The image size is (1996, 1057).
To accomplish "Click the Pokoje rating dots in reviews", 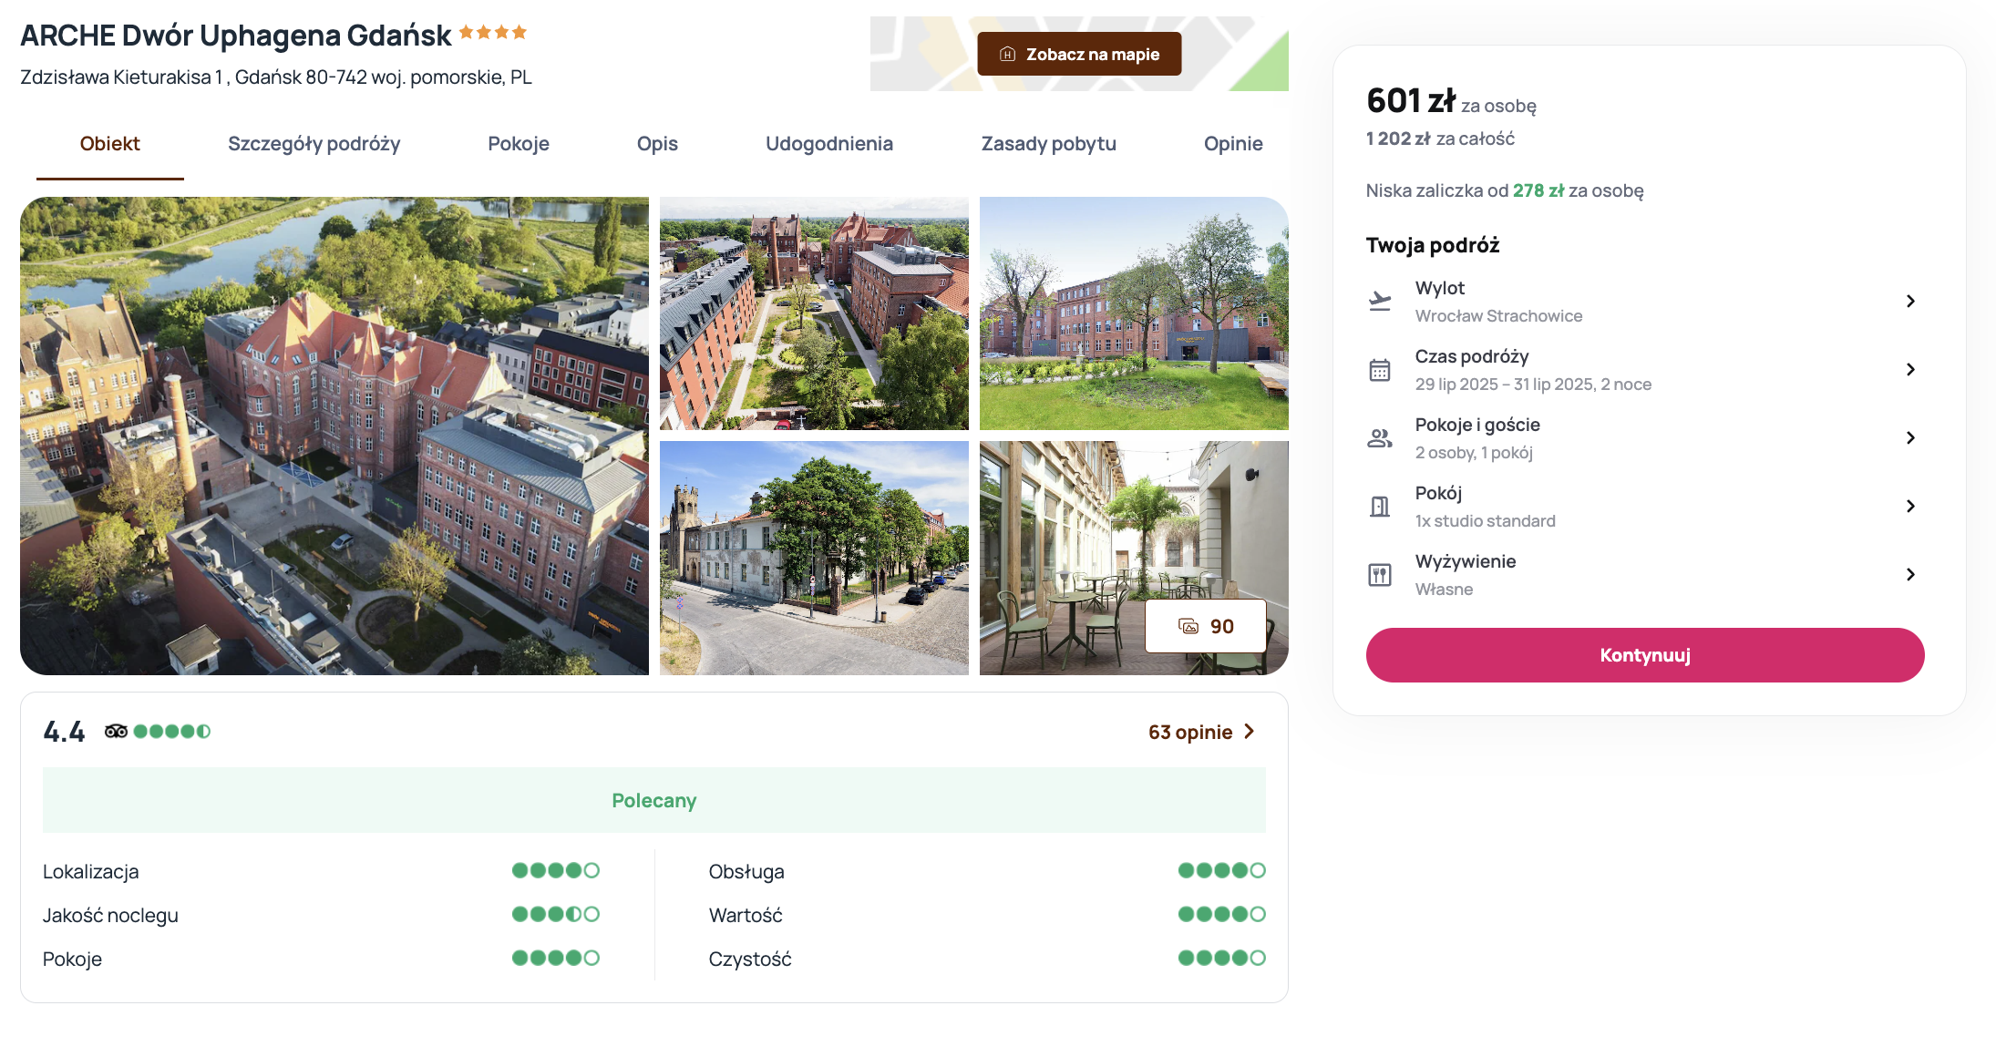I will [x=555, y=958].
